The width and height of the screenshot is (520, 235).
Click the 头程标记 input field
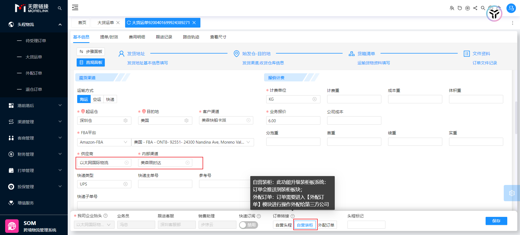point(366,225)
